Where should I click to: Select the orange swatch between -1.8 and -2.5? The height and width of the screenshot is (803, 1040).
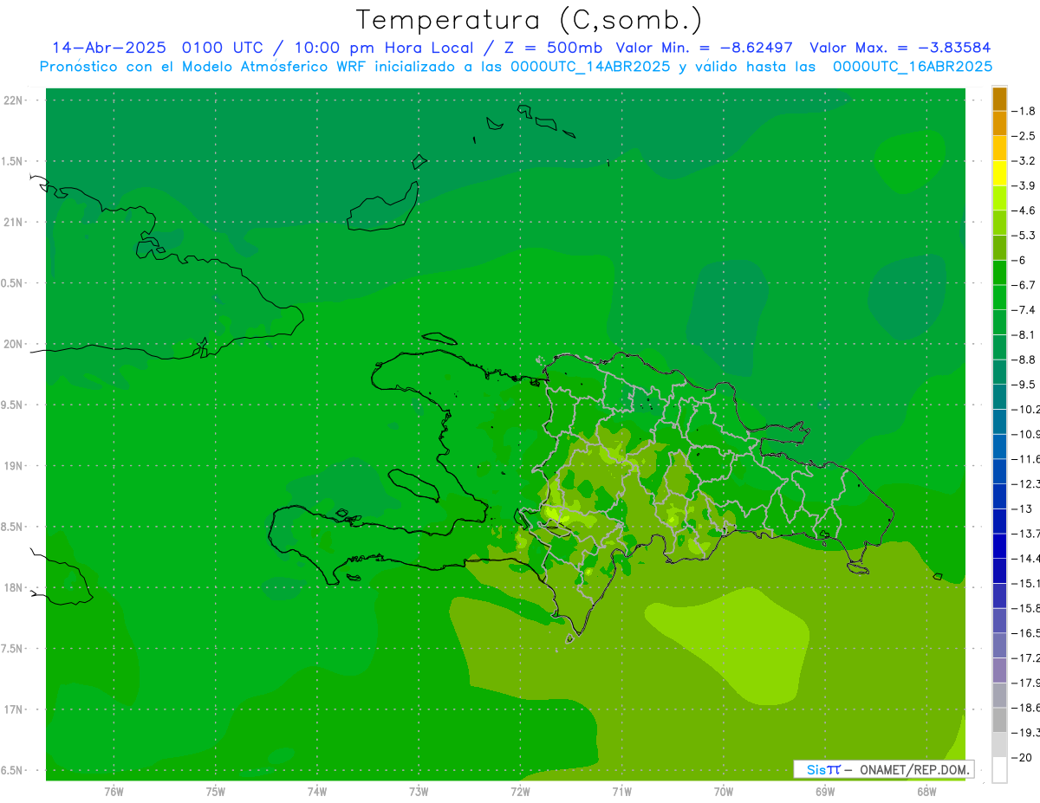(x=999, y=123)
